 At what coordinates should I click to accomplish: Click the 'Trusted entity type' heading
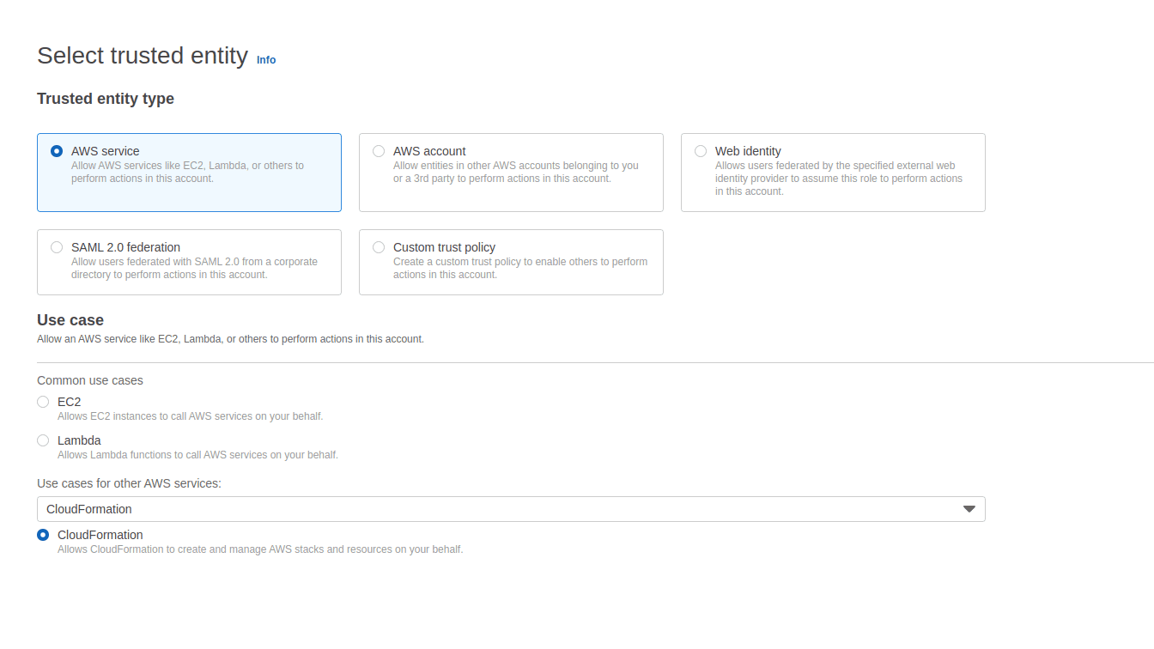point(106,99)
